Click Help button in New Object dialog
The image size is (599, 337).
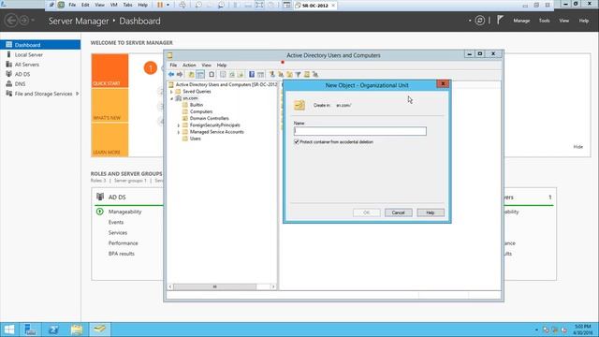point(431,212)
